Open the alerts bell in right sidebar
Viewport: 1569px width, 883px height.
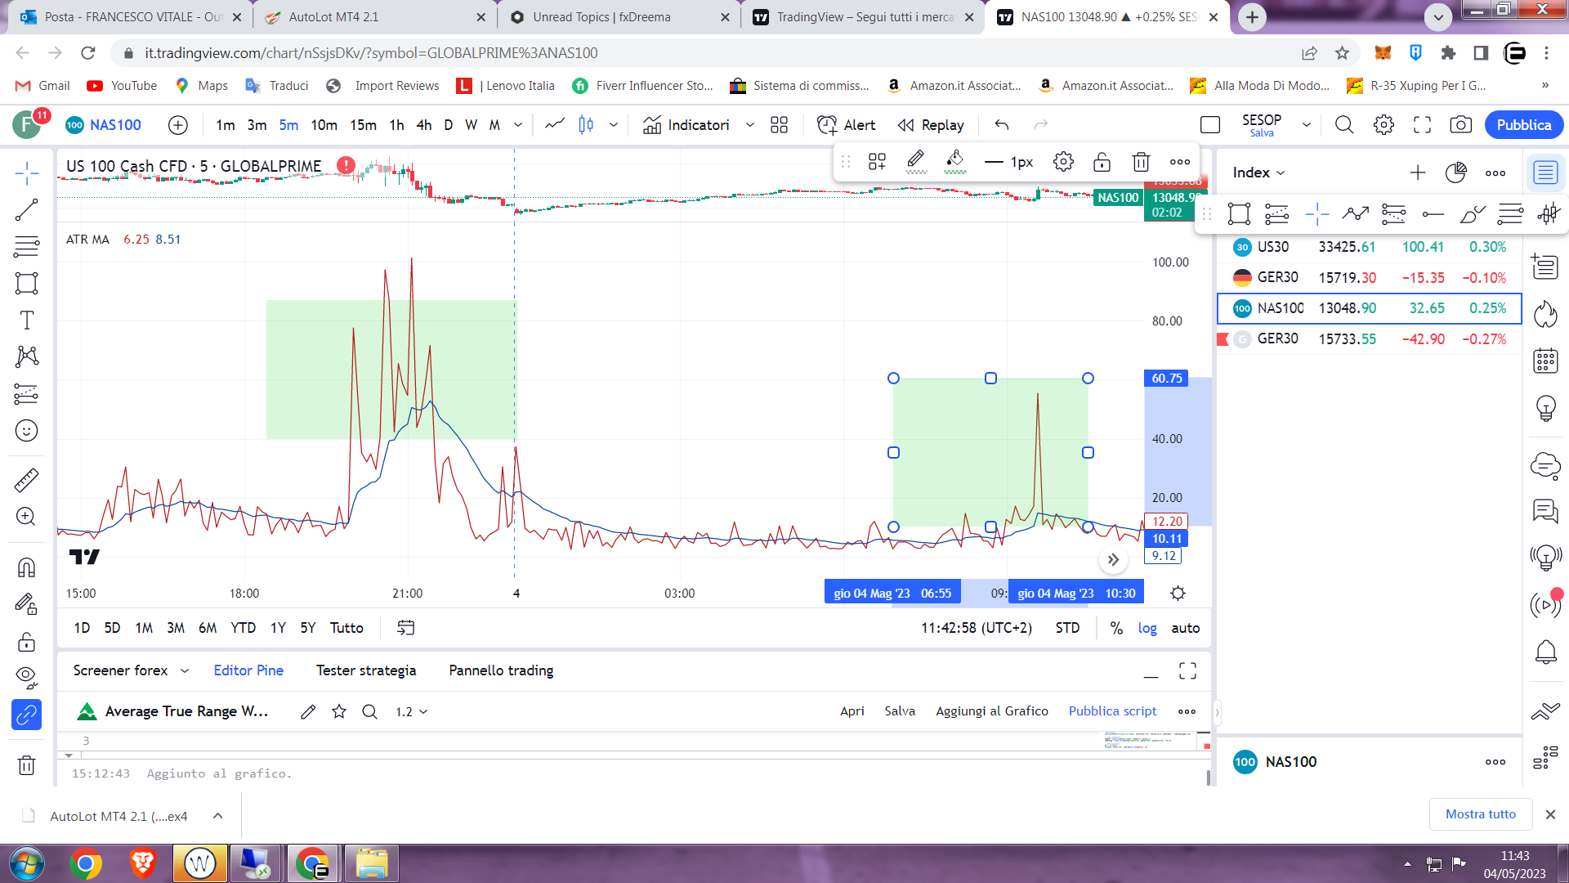(1545, 652)
